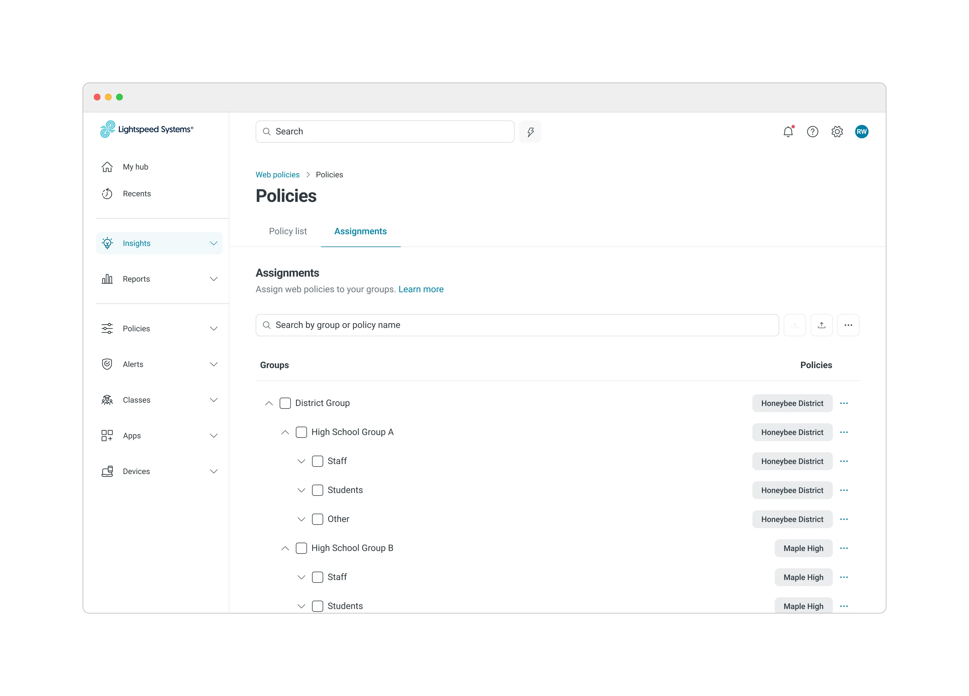
Task: Check the District Group checkbox
Action: 285,403
